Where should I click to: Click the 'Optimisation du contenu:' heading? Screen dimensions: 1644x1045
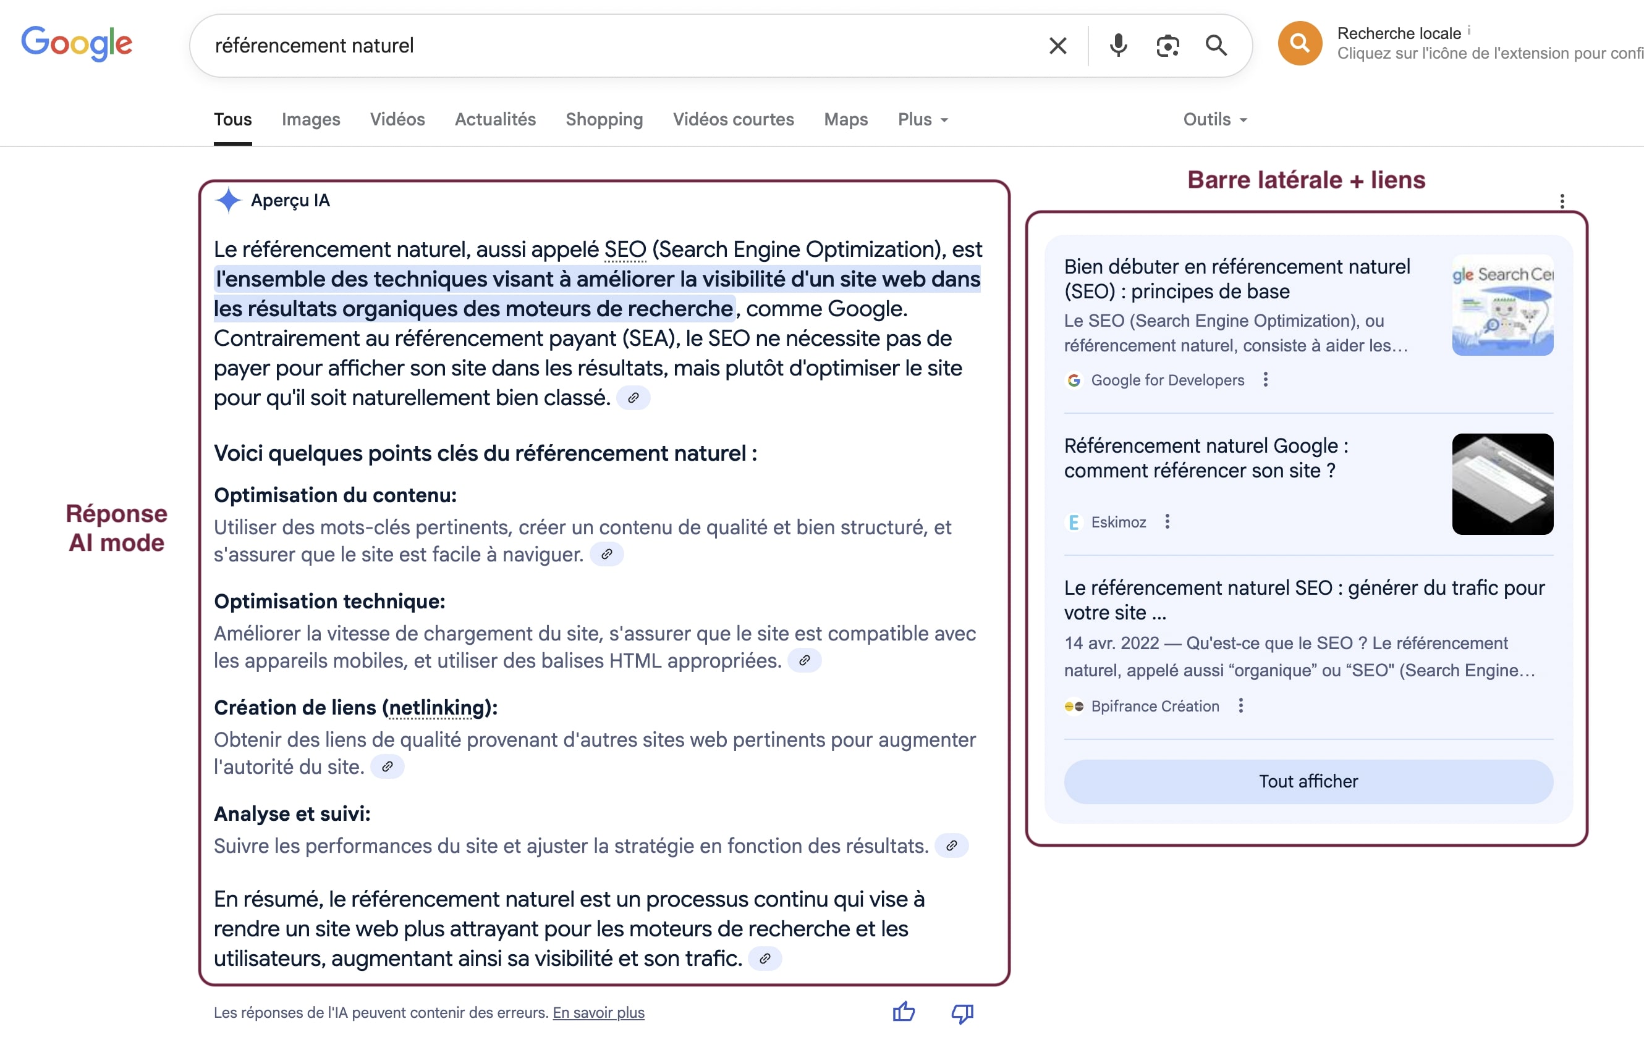click(335, 495)
